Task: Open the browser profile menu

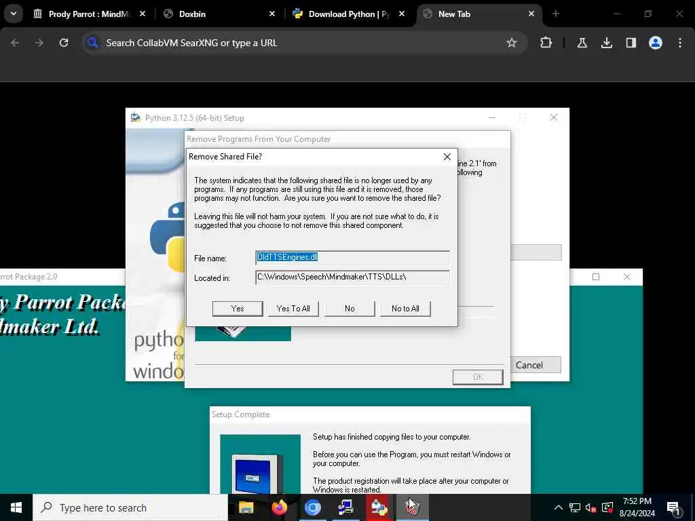Action: 656,43
